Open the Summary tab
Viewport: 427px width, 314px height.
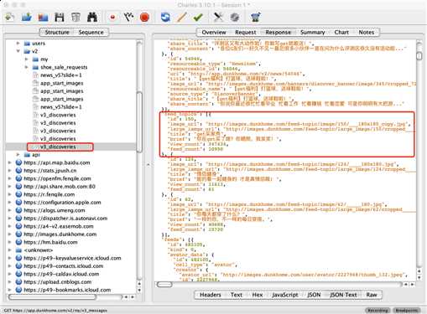[312, 33]
